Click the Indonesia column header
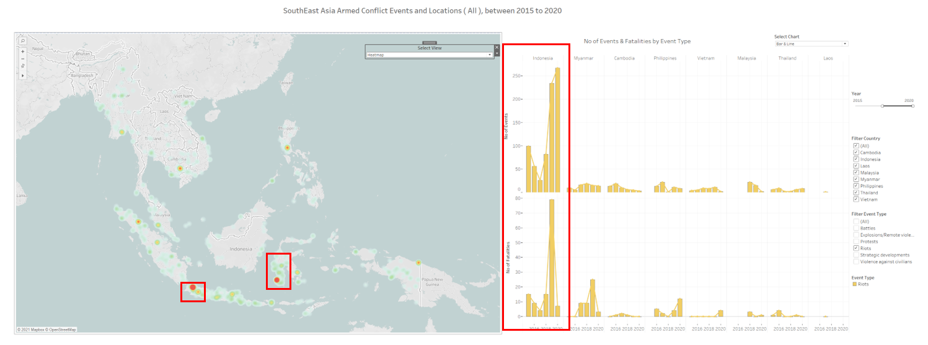 tap(542, 58)
